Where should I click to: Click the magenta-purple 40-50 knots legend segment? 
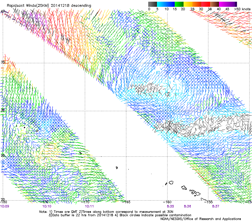point(228,4)
